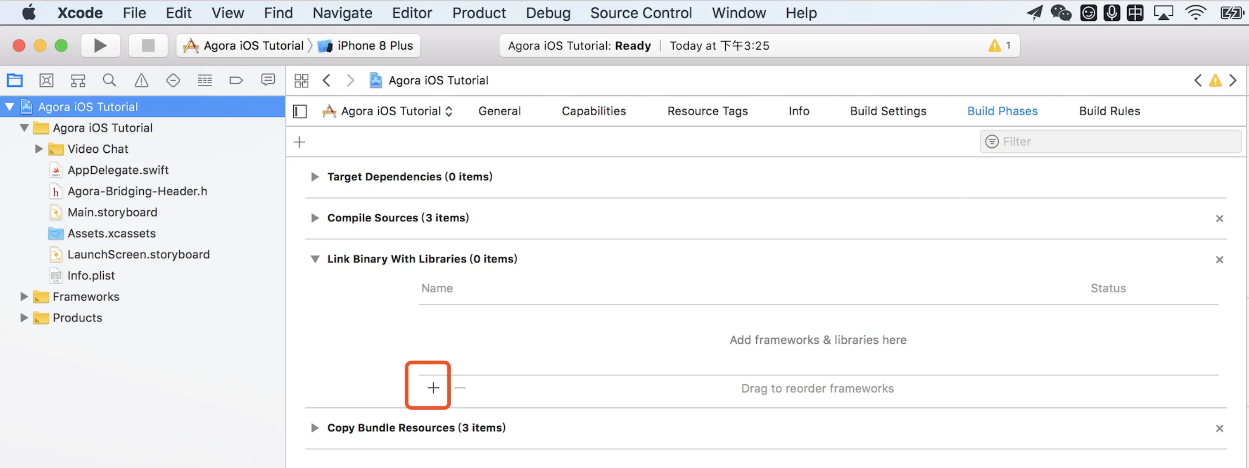This screenshot has height=468, width=1249.
Task: Choose the iPhone 8 Plus run destination
Action: (366, 45)
